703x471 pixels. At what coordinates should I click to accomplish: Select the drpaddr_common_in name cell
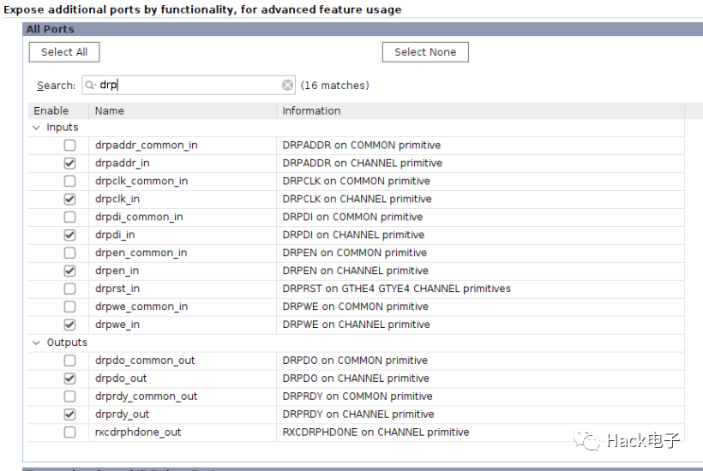pyautogui.click(x=183, y=145)
